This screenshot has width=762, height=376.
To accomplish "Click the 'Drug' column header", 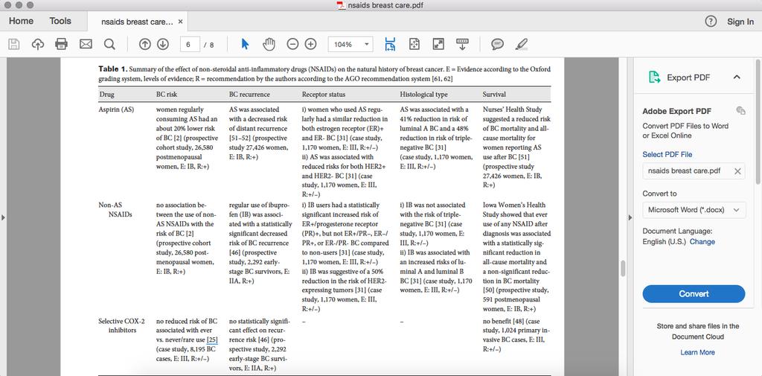I will point(107,94).
